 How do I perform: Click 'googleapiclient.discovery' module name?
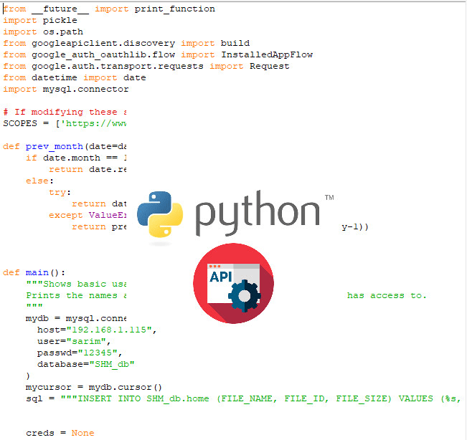click(103, 44)
